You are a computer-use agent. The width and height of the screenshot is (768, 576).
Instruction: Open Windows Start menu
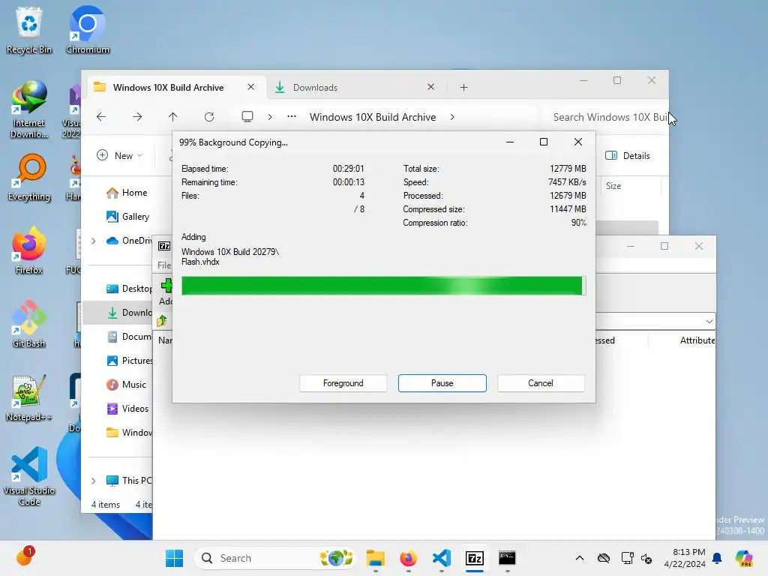[x=174, y=558]
